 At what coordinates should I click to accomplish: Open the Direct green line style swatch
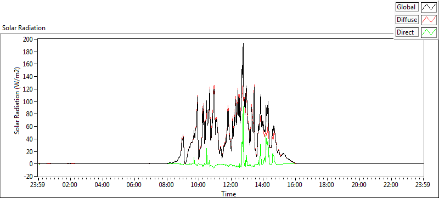[429, 32]
